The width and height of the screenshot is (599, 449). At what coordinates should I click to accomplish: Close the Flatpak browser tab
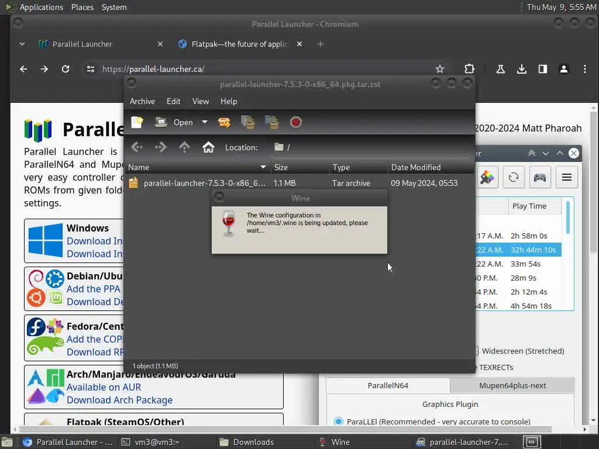tap(299, 44)
